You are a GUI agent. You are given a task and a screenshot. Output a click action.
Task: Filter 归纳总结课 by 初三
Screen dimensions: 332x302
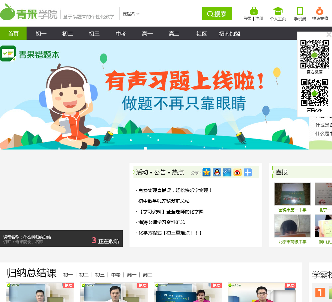(x=100, y=275)
